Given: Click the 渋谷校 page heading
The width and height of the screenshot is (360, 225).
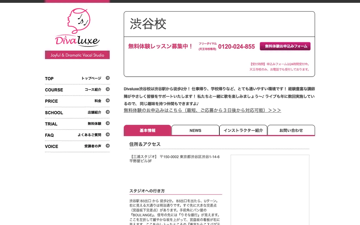Looking at the screenshot, I should point(148,24).
